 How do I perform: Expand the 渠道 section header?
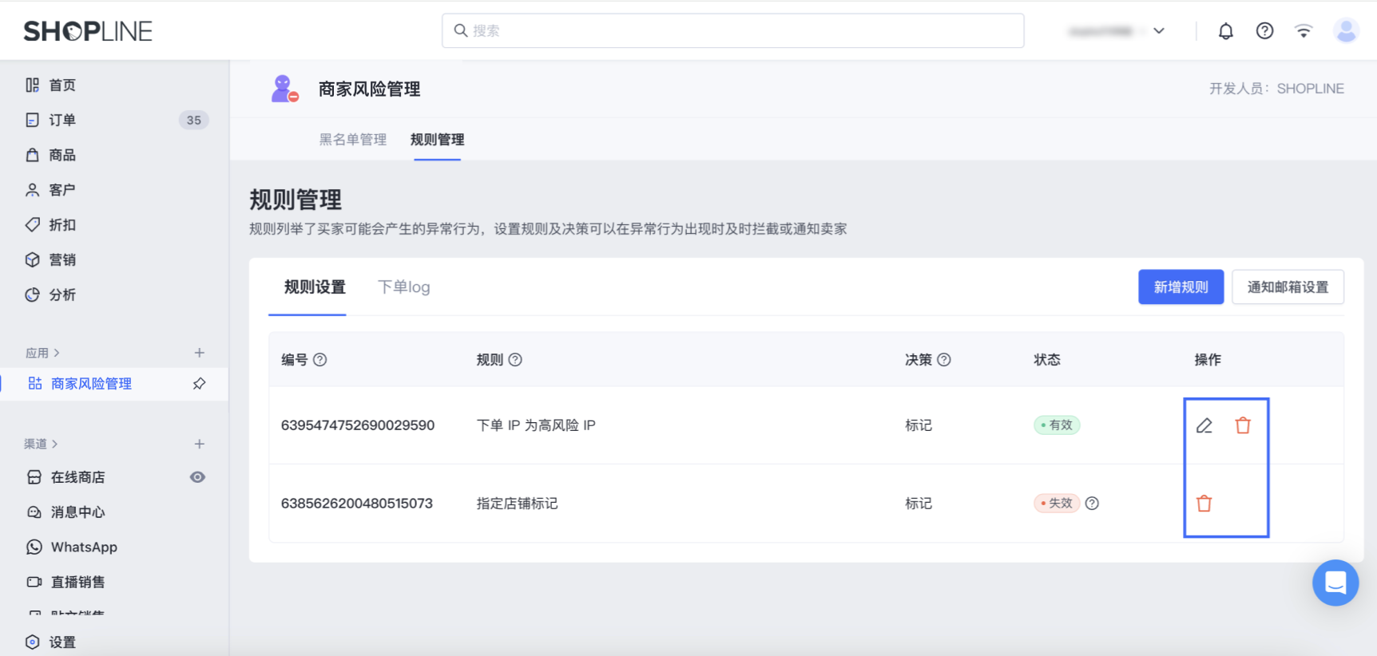click(x=41, y=444)
